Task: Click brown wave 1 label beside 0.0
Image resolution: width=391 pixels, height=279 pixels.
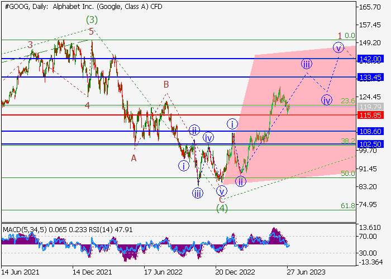Action: (340, 36)
